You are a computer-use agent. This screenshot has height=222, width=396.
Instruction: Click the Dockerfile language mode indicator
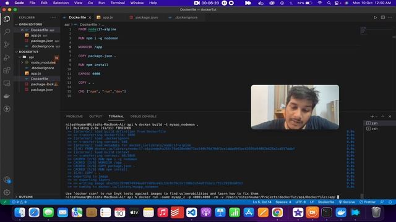click(326, 202)
